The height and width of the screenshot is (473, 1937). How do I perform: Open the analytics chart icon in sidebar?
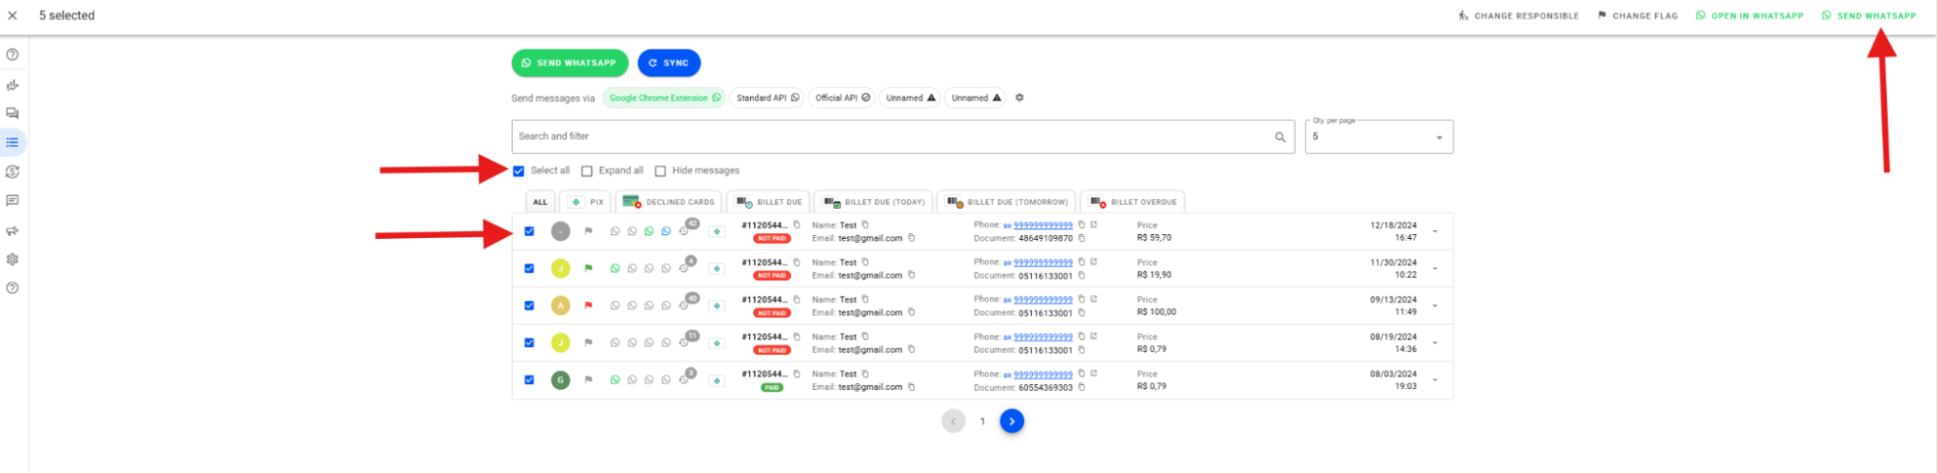[13, 85]
